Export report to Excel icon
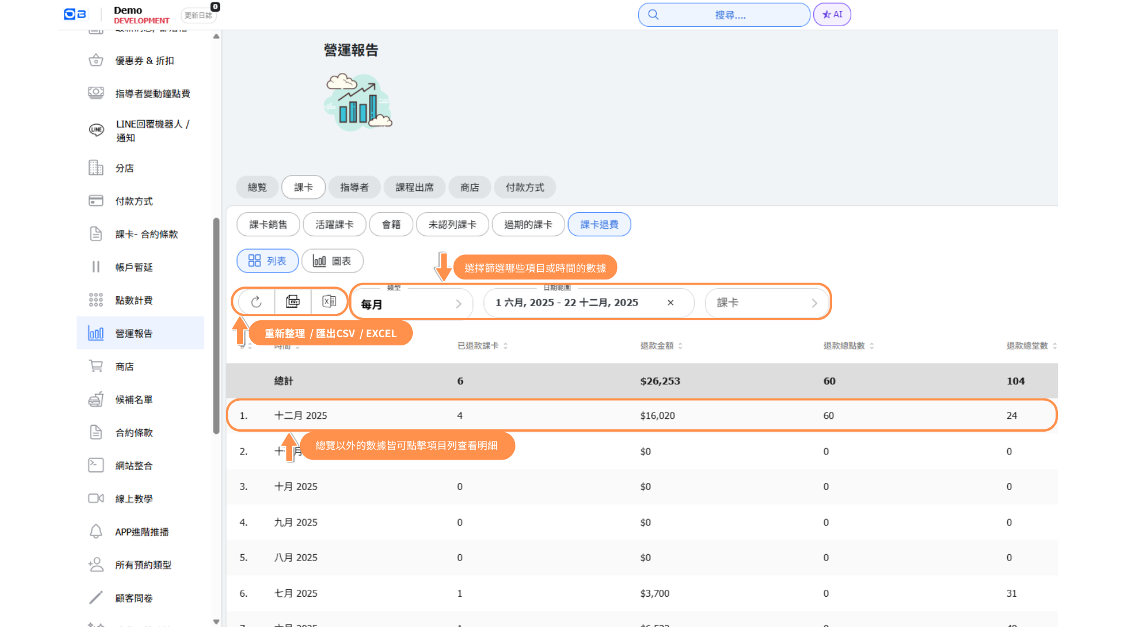This screenshot has height=630, width=1121. (x=329, y=302)
